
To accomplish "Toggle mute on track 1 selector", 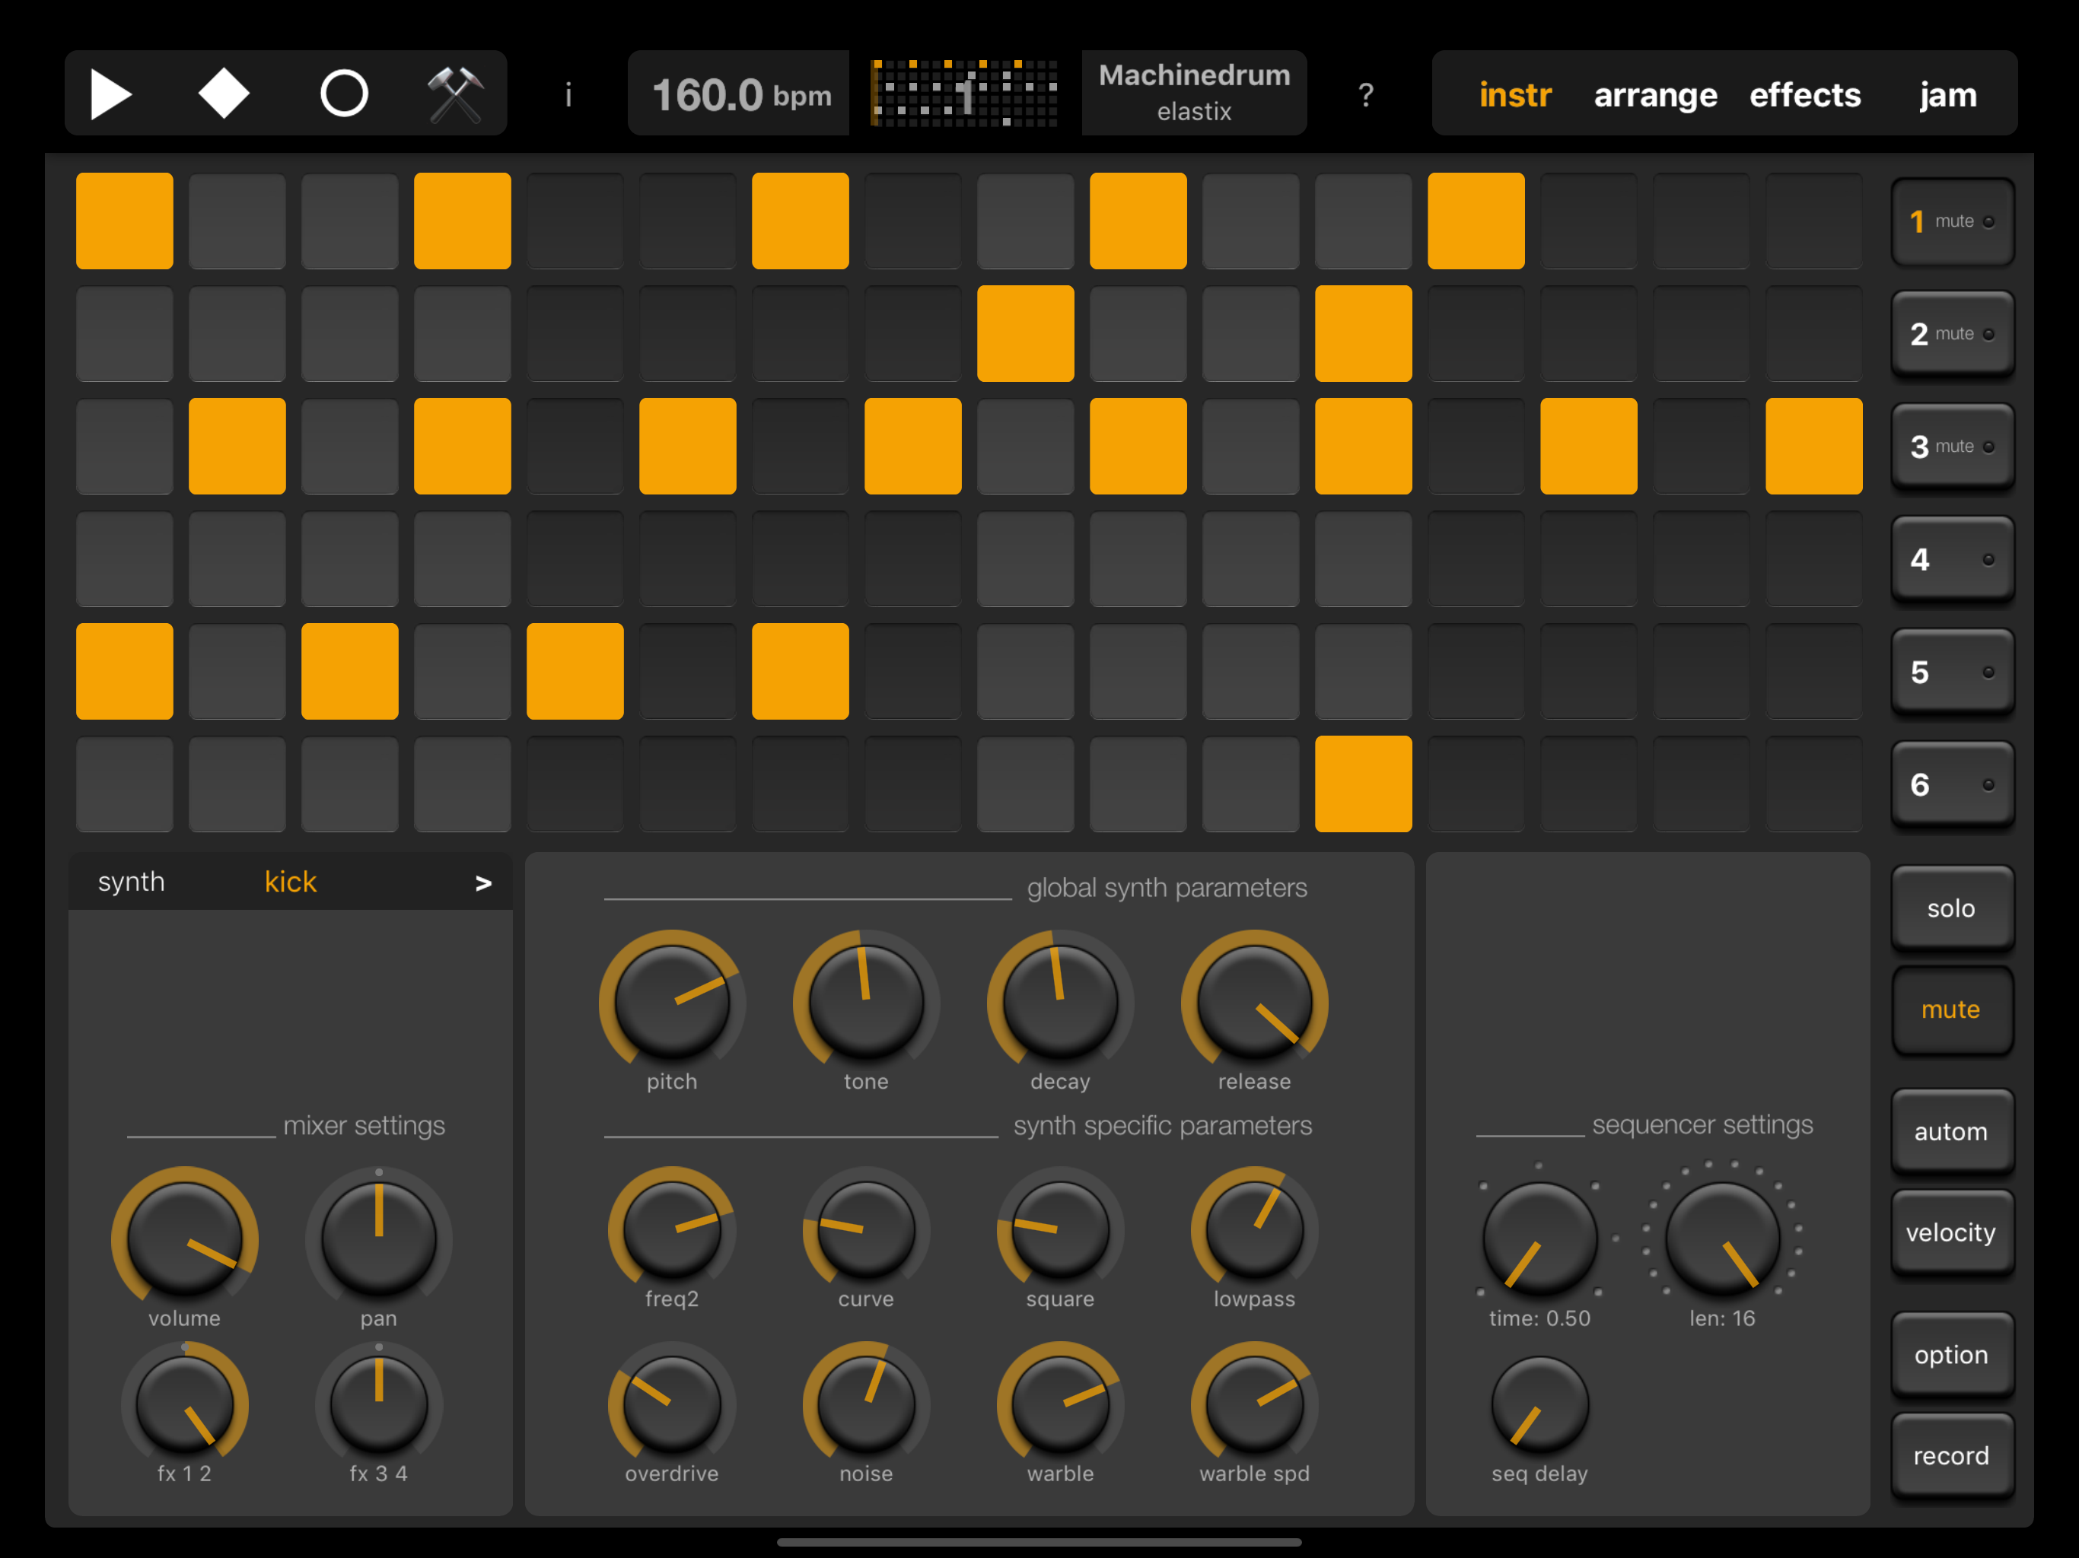I will click(1951, 222).
